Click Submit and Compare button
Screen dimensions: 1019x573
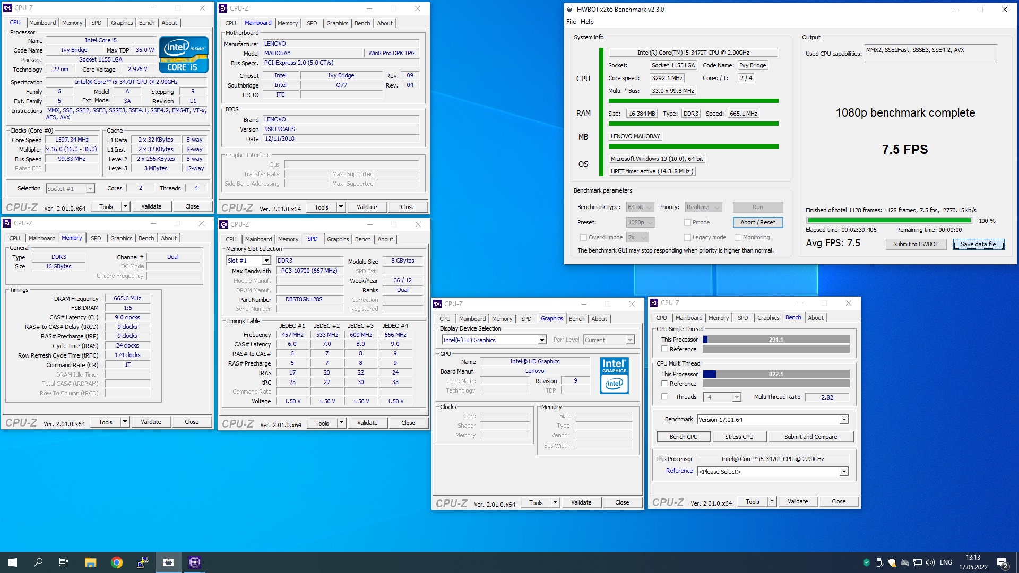tap(810, 437)
